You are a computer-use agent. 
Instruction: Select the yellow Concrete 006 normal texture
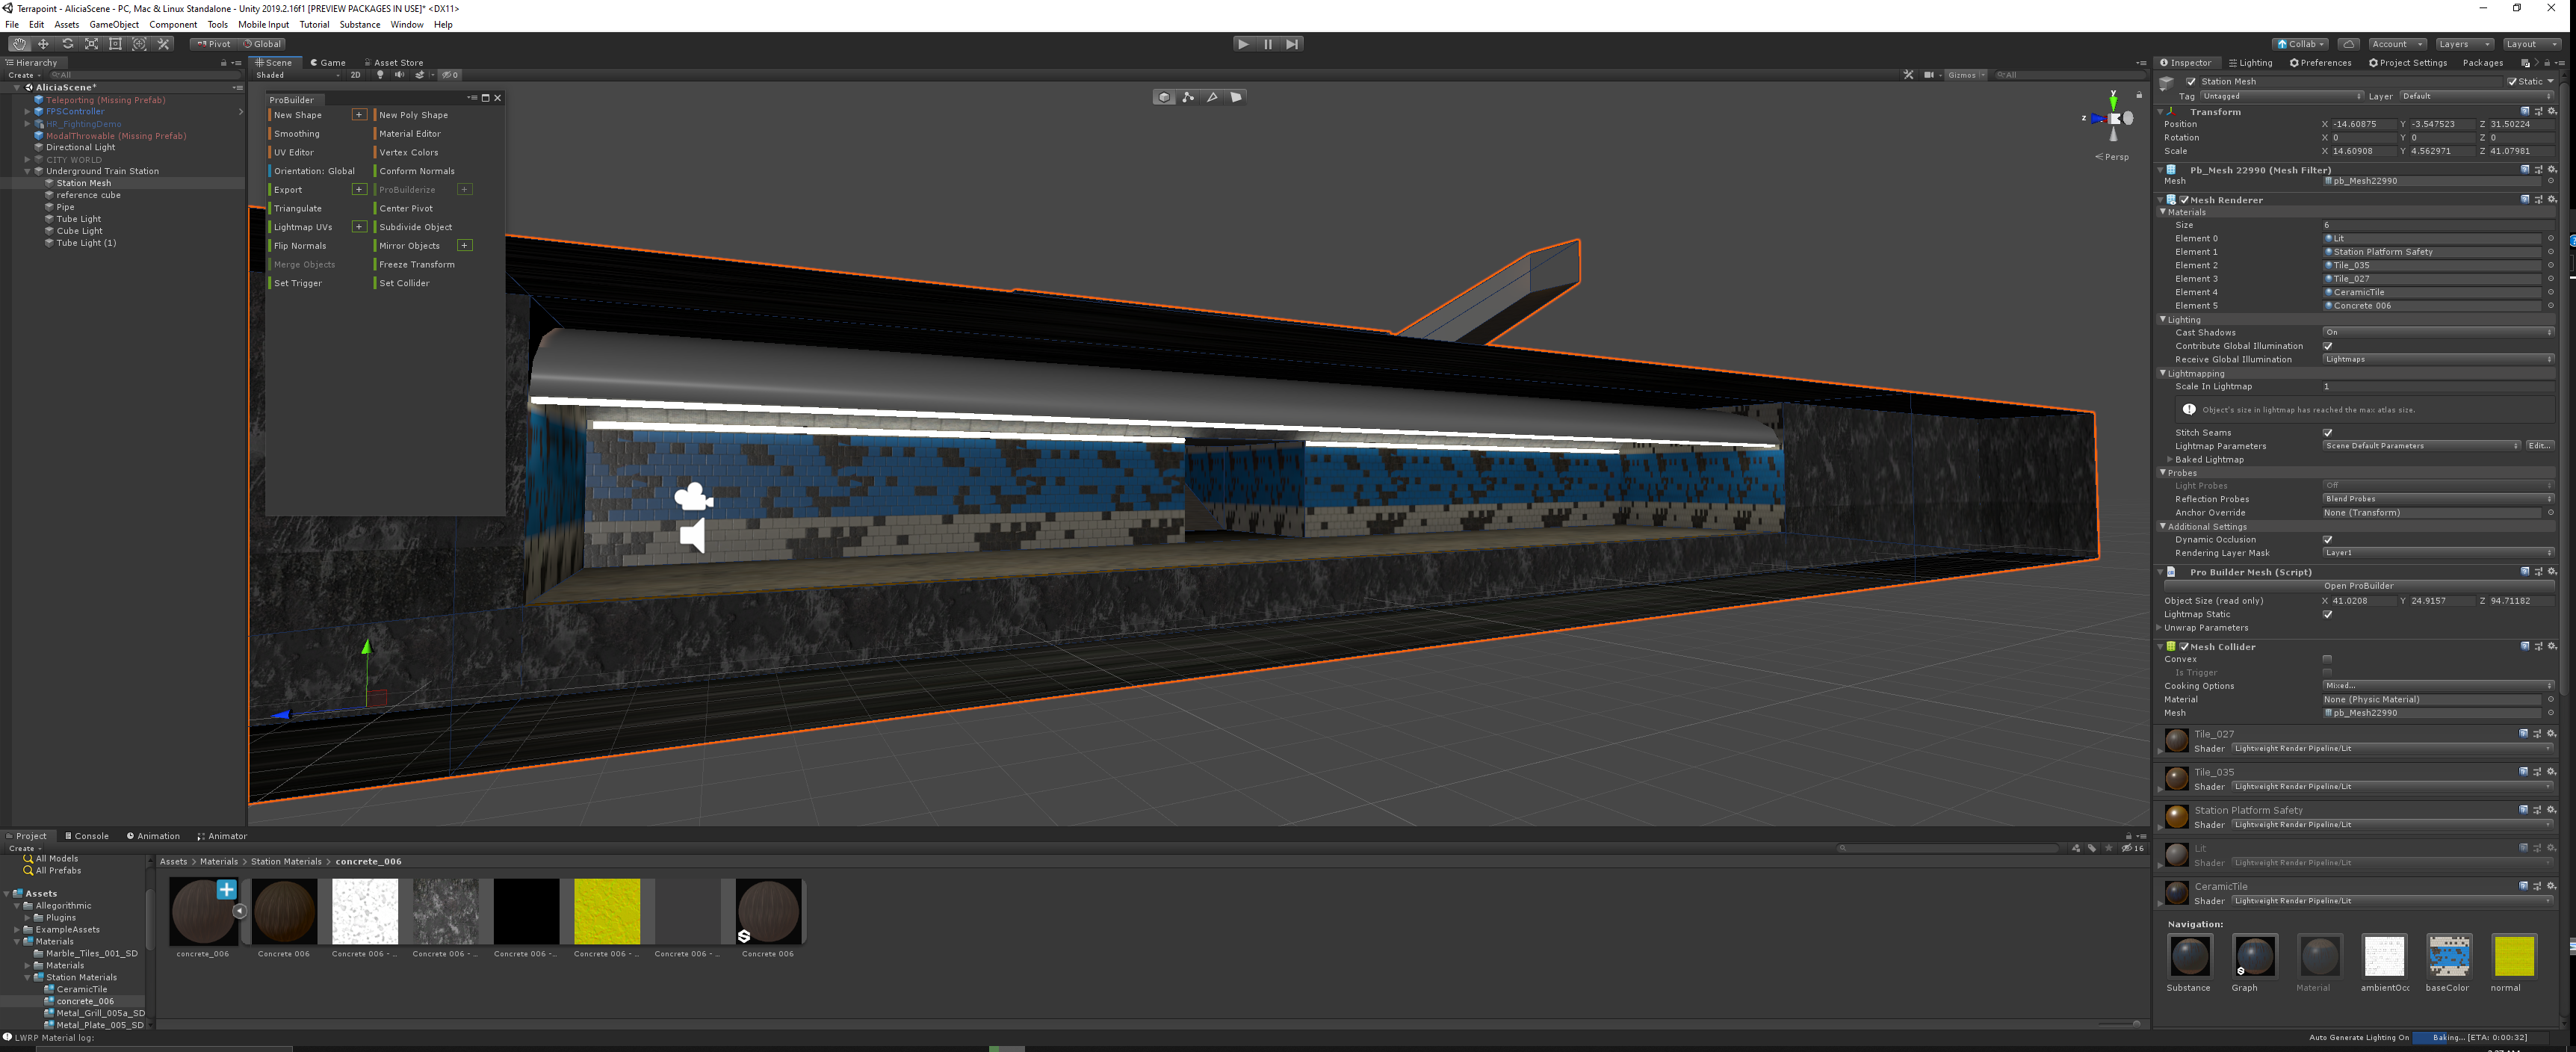click(x=606, y=911)
